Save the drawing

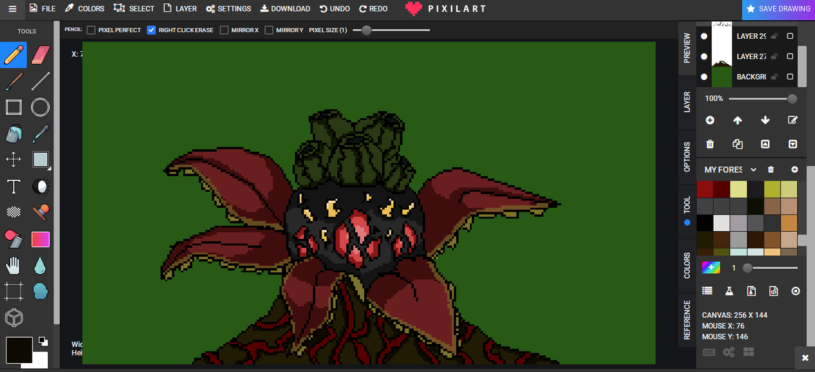779,9
